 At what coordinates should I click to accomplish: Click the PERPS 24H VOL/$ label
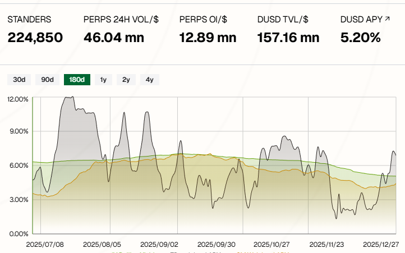[x=121, y=20]
